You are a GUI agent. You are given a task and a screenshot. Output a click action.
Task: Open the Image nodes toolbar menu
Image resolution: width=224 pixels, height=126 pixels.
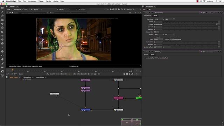click(x=2, y=8)
